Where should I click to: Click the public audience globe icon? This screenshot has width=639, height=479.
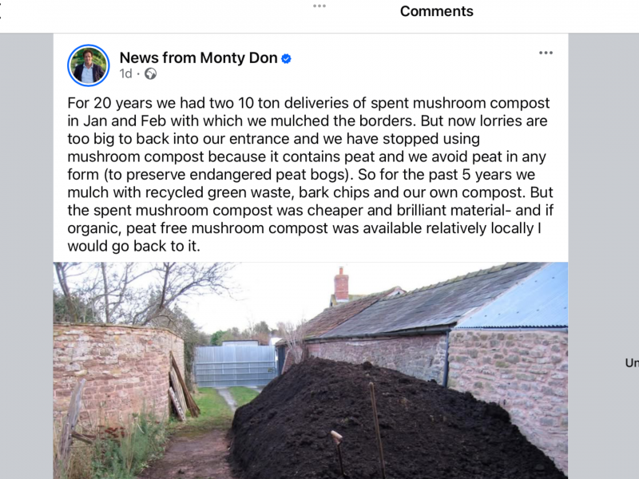coord(150,74)
